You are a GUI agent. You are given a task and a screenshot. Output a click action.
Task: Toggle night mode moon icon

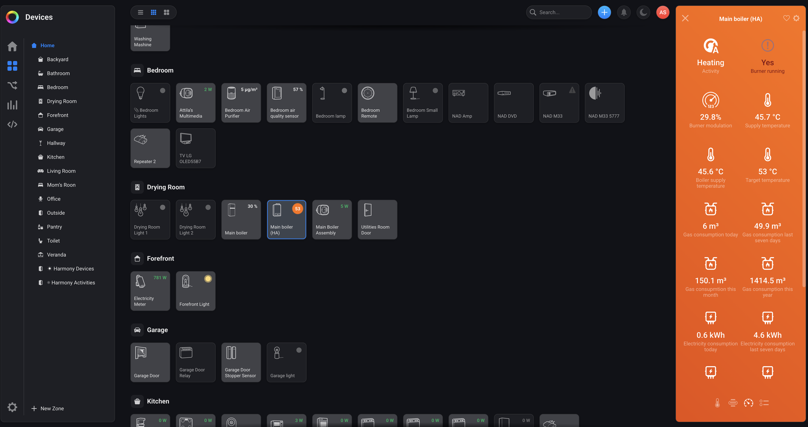[x=643, y=12]
